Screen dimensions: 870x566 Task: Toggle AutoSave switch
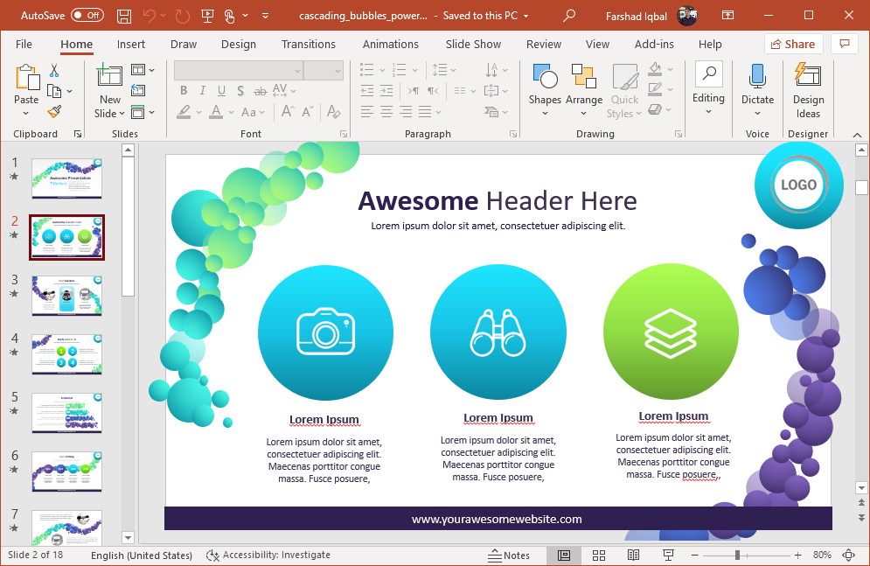click(x=87, y=16)
